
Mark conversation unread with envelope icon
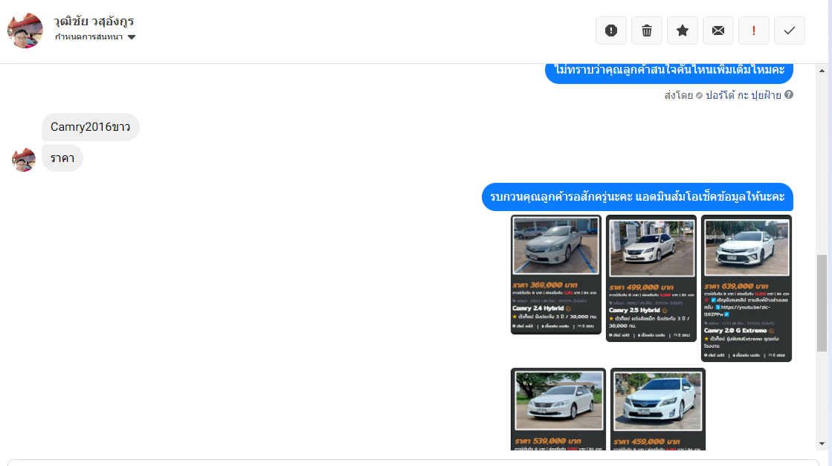[x=718, y=30]
